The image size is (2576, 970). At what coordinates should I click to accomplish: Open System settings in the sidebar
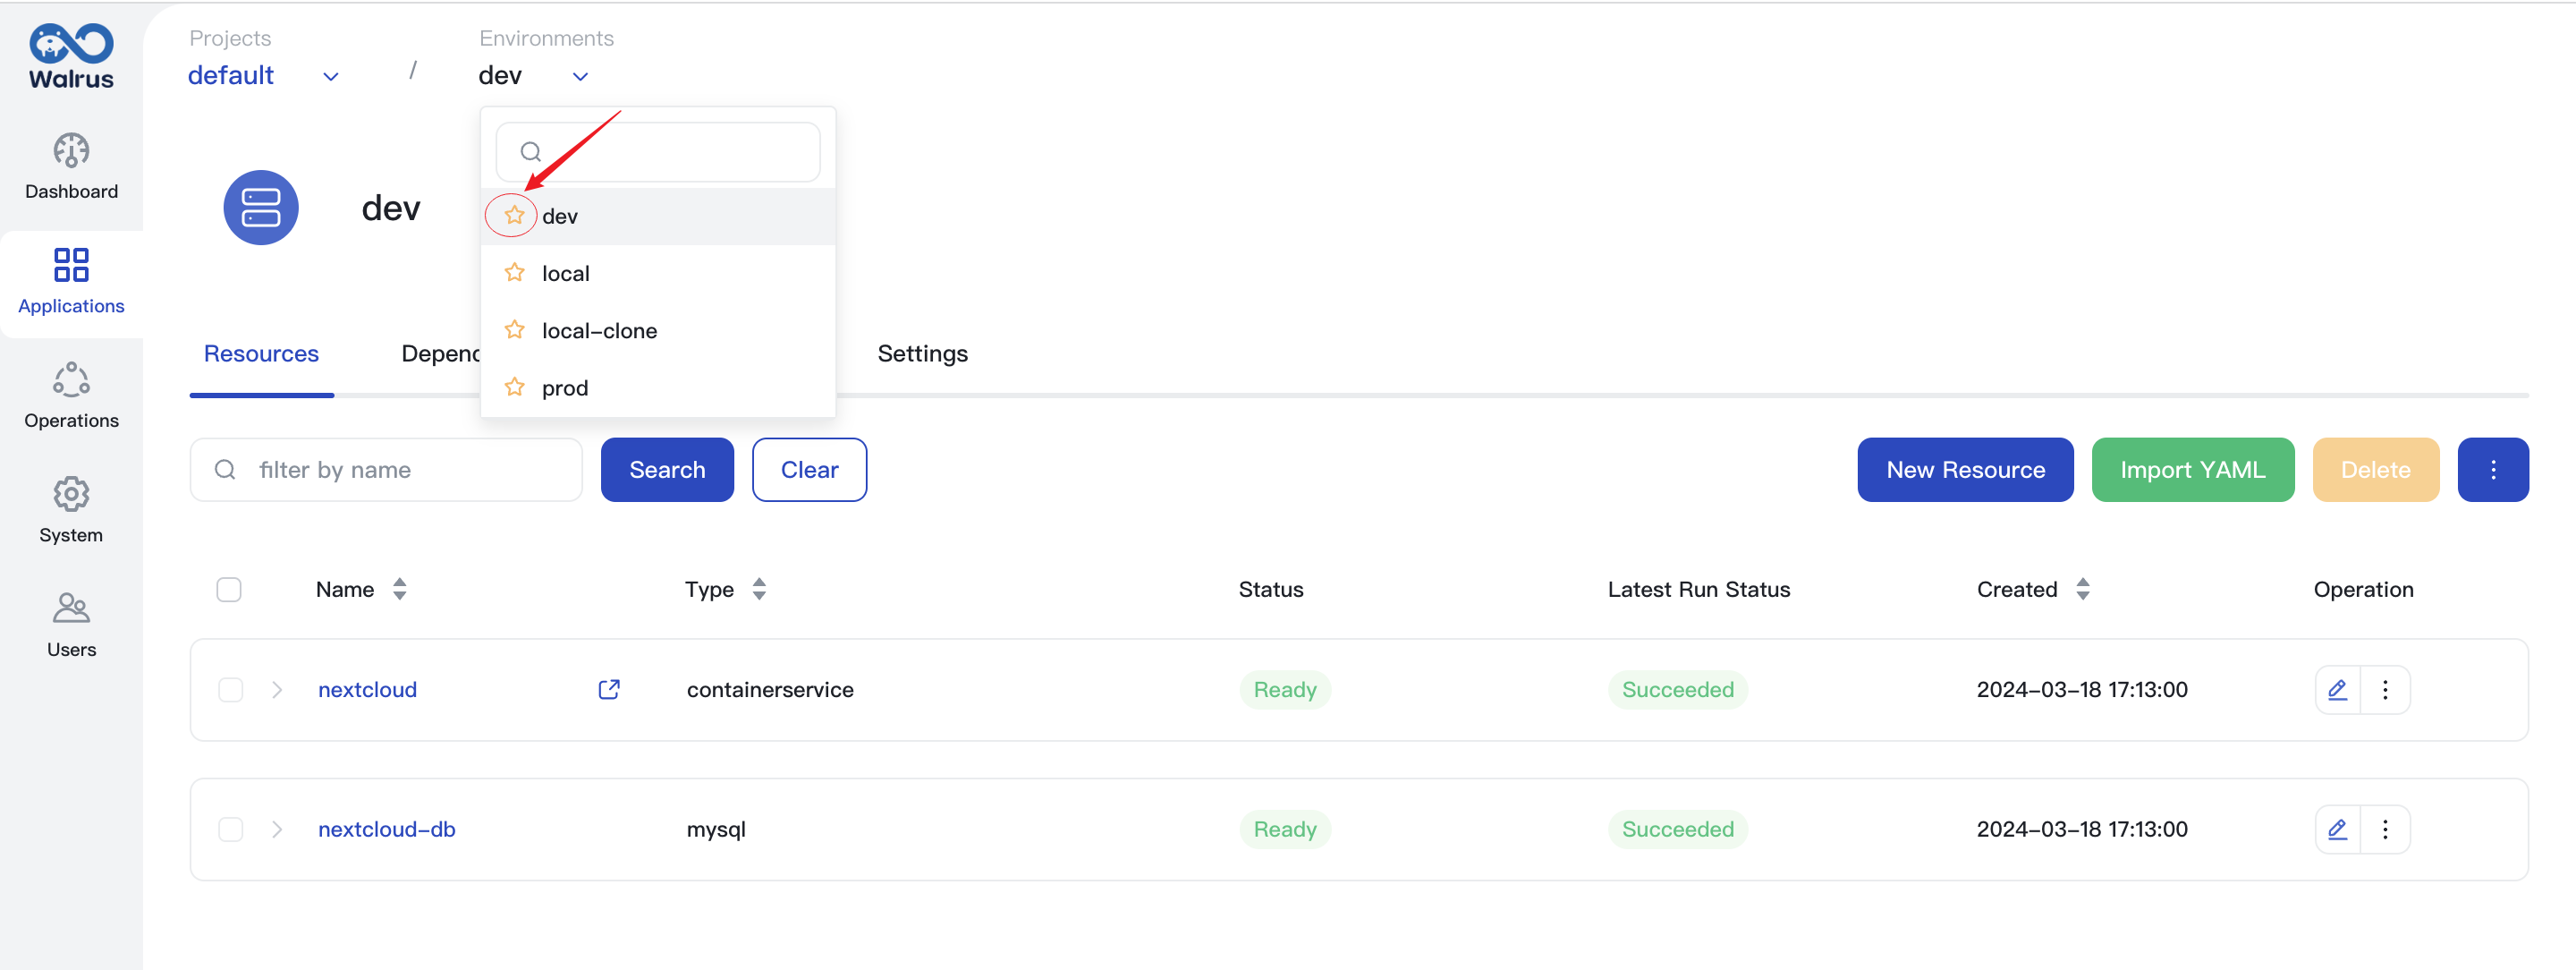point(71,510)
